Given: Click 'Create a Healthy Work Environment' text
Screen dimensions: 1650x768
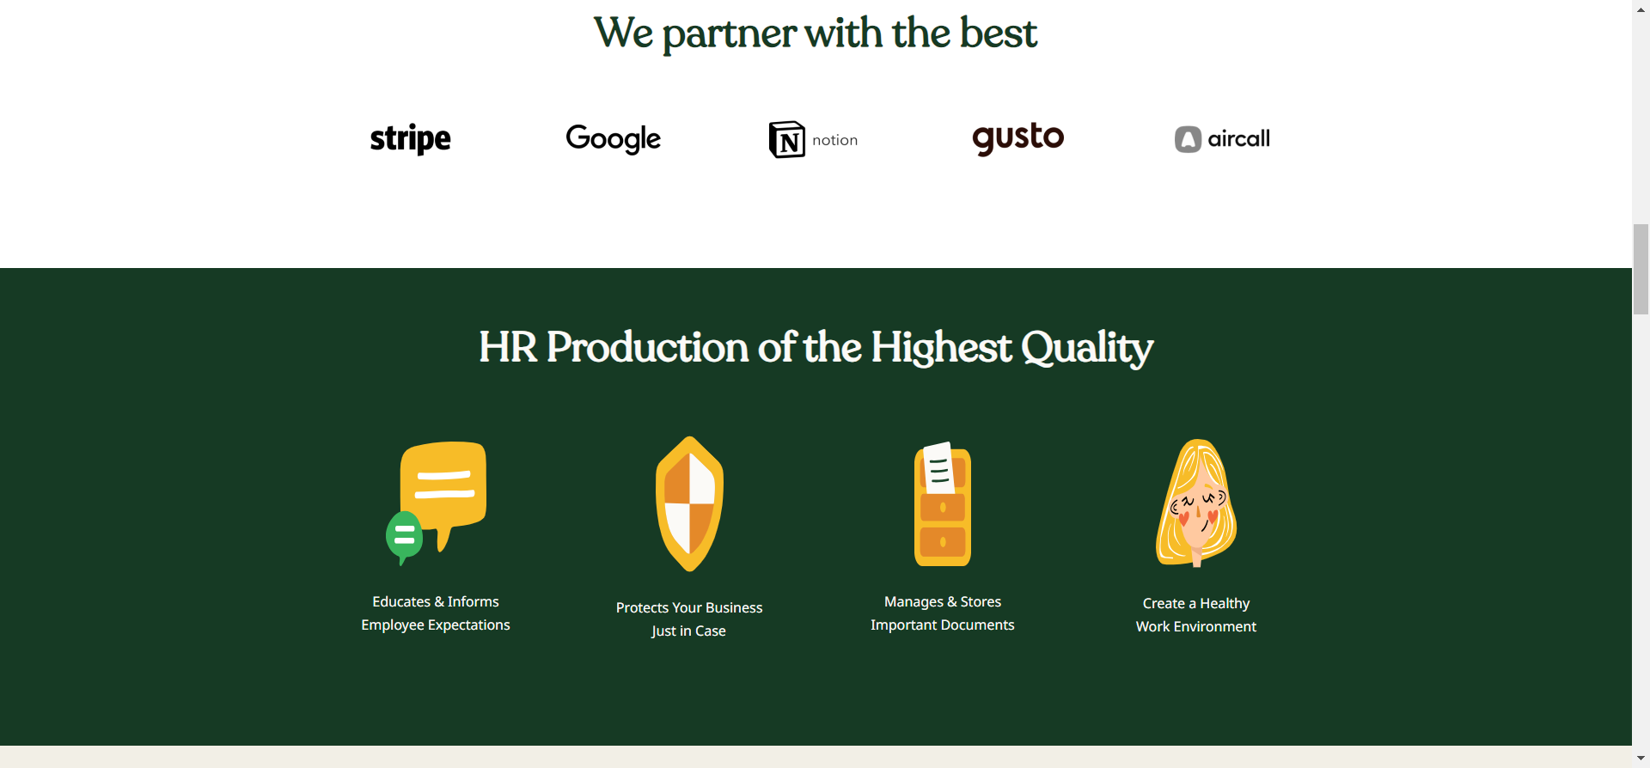Looking at the screenshot, I should point(1196,615).
